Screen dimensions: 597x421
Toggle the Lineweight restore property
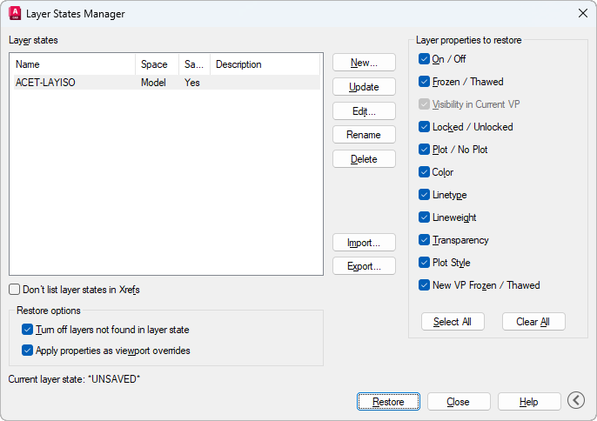point(425,217)
